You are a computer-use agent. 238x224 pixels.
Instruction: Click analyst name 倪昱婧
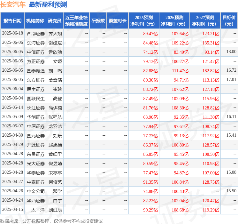(x=55, y=164)
